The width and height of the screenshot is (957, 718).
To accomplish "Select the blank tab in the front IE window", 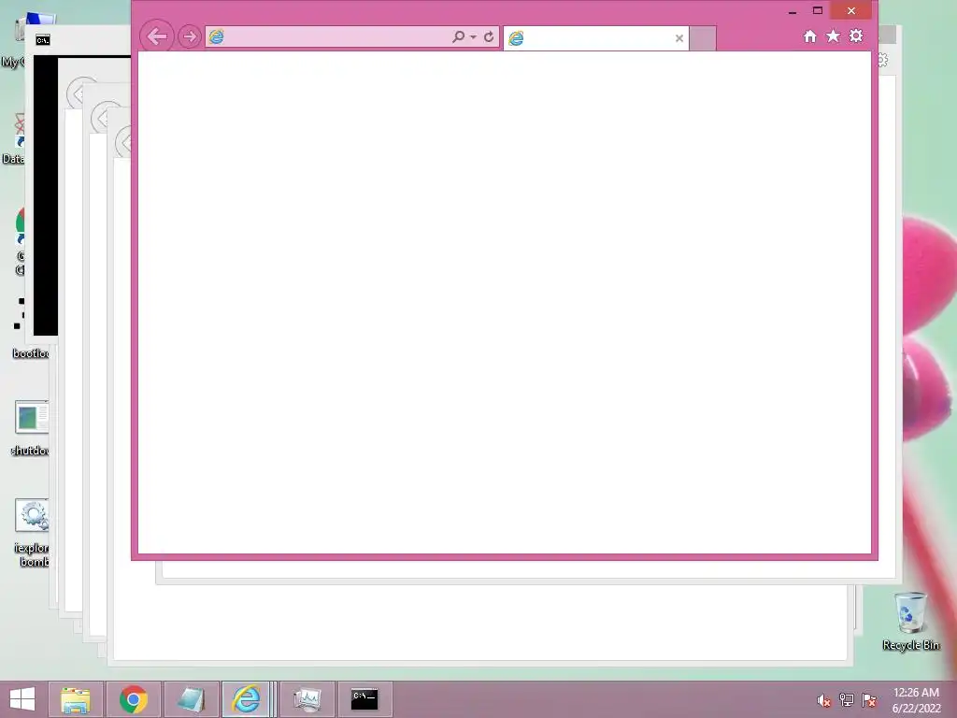I will click(x=595, y=37).
